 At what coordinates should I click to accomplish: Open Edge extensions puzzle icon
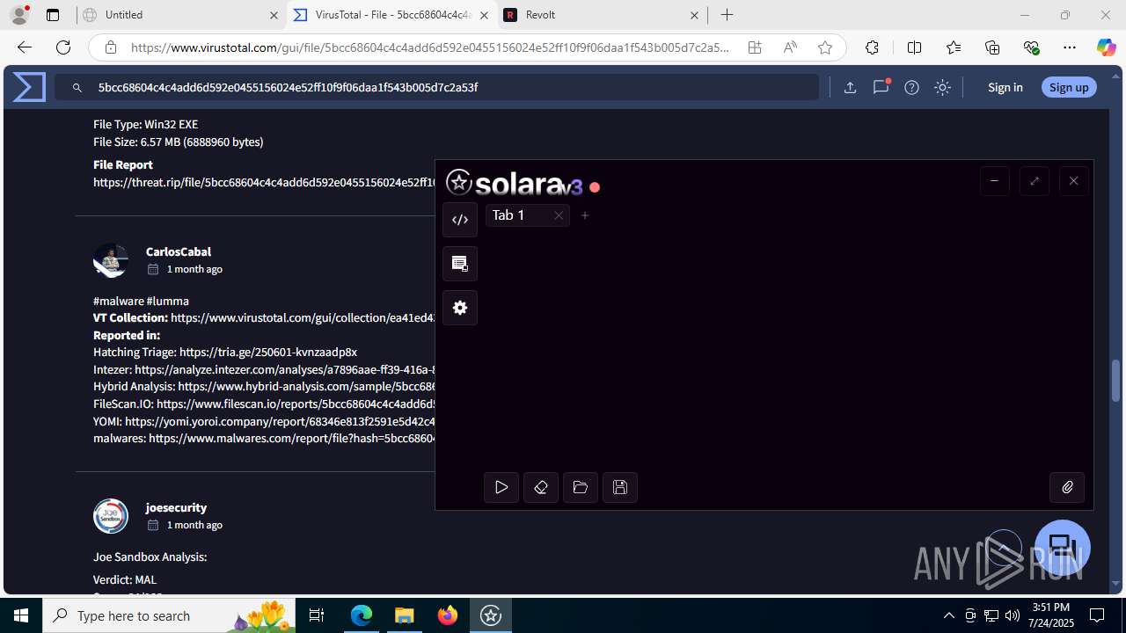point(872,47)
